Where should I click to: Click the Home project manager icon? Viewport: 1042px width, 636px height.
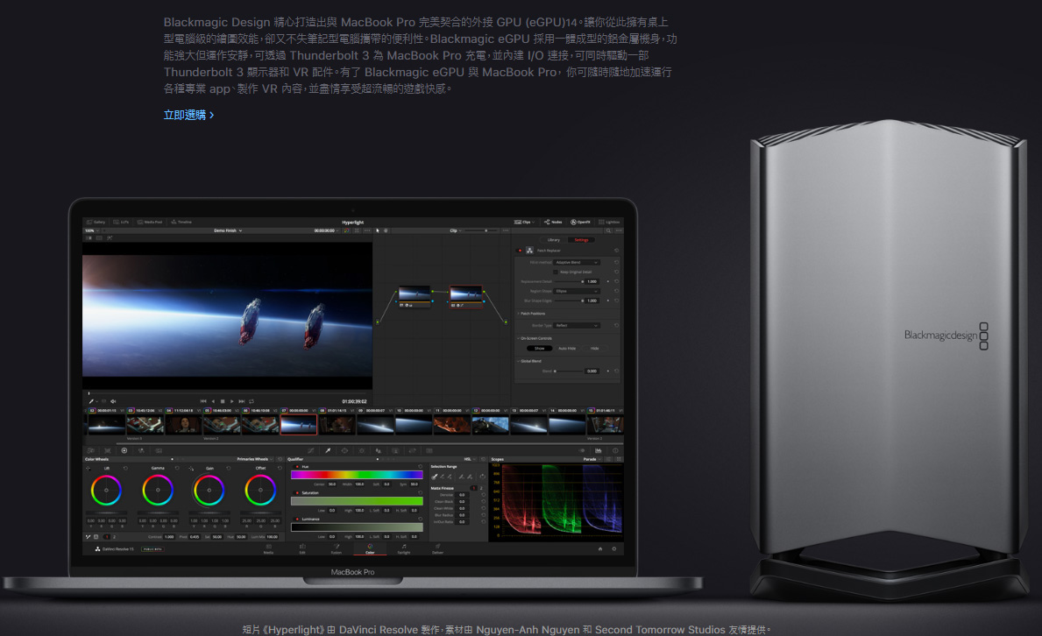600,549
